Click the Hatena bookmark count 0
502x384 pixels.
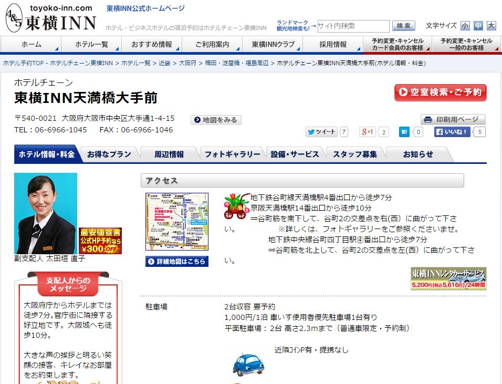tap(418, 132)
